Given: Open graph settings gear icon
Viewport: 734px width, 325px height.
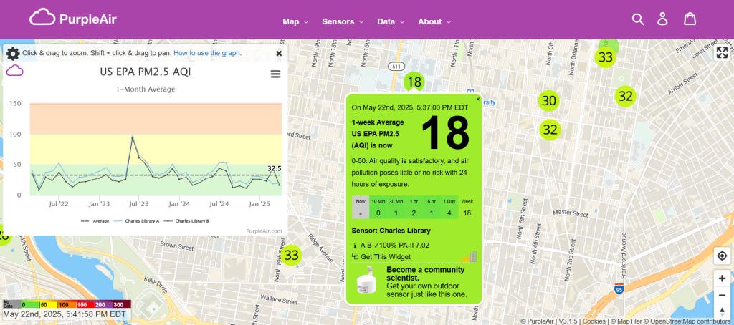Looking at the screenshot, I should tap(13, 53).
